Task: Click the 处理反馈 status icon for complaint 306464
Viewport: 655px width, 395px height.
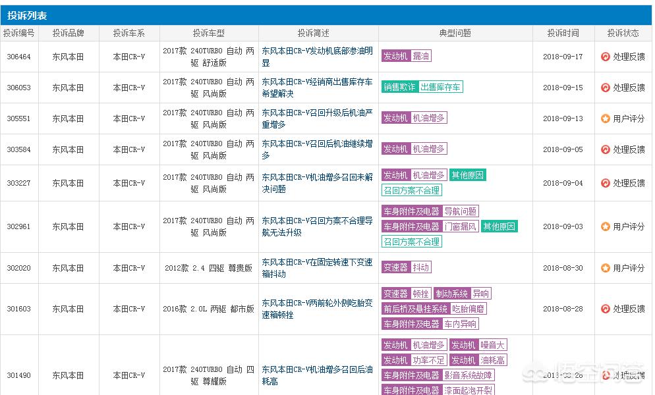Action: tap(606, 57)
